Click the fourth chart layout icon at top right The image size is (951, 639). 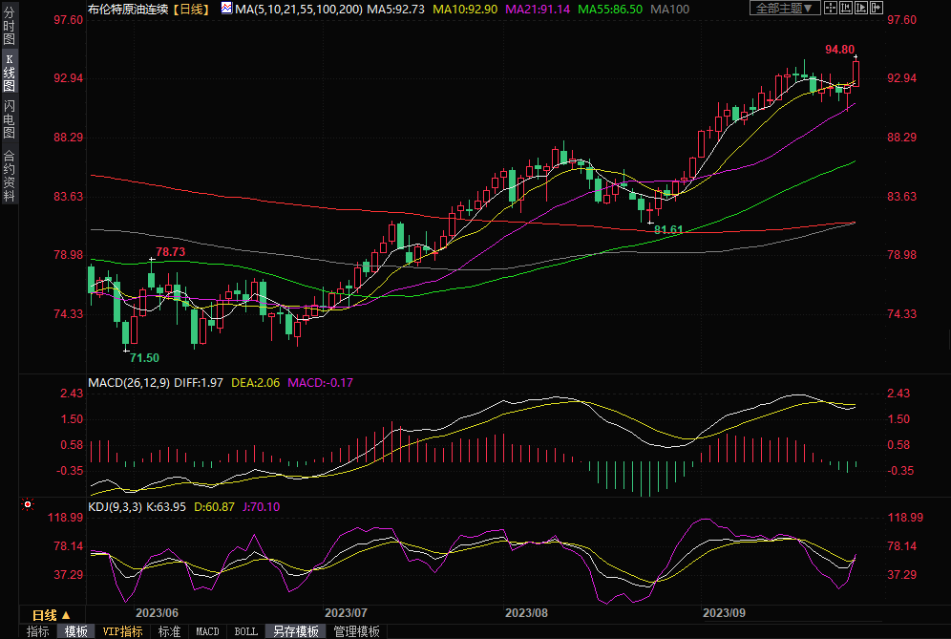876,9
